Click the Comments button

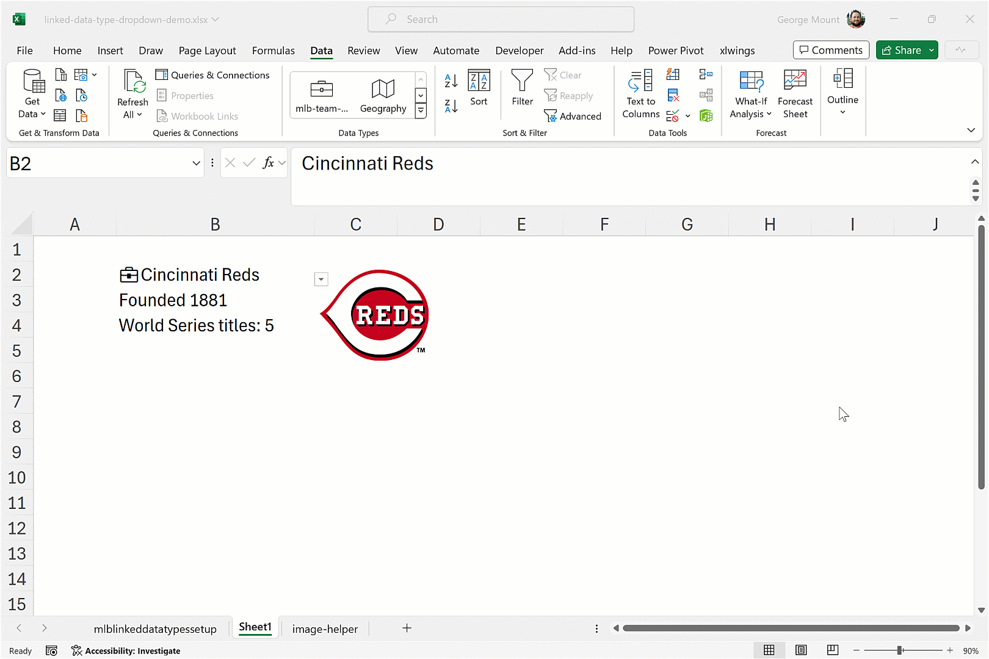pos(831,50)
